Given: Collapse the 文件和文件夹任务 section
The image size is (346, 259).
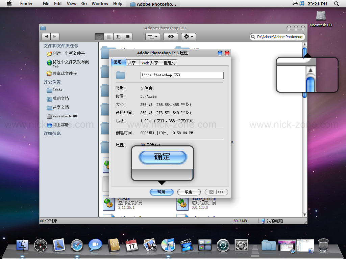Looking at the screenshot, I should click(x=61, y=46).
